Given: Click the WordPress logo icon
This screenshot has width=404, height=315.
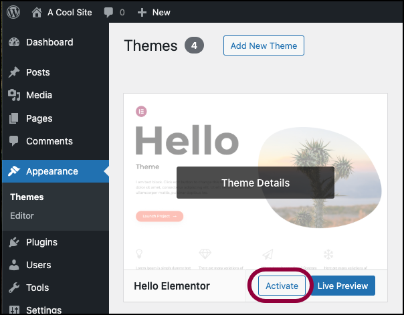Looking at the screenshot, I should click(15, 12).
